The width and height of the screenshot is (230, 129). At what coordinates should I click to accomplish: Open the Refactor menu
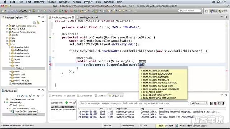39,2
